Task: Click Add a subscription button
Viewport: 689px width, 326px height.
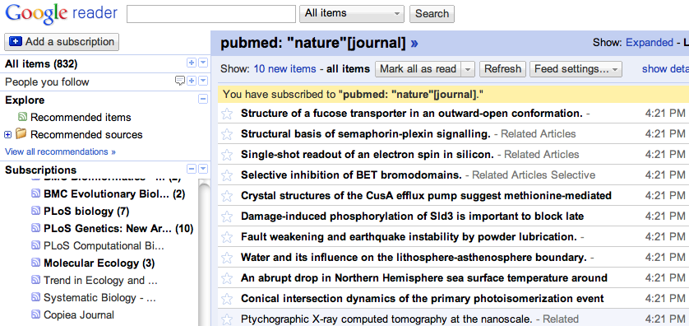Action: [x=62, y=42]
